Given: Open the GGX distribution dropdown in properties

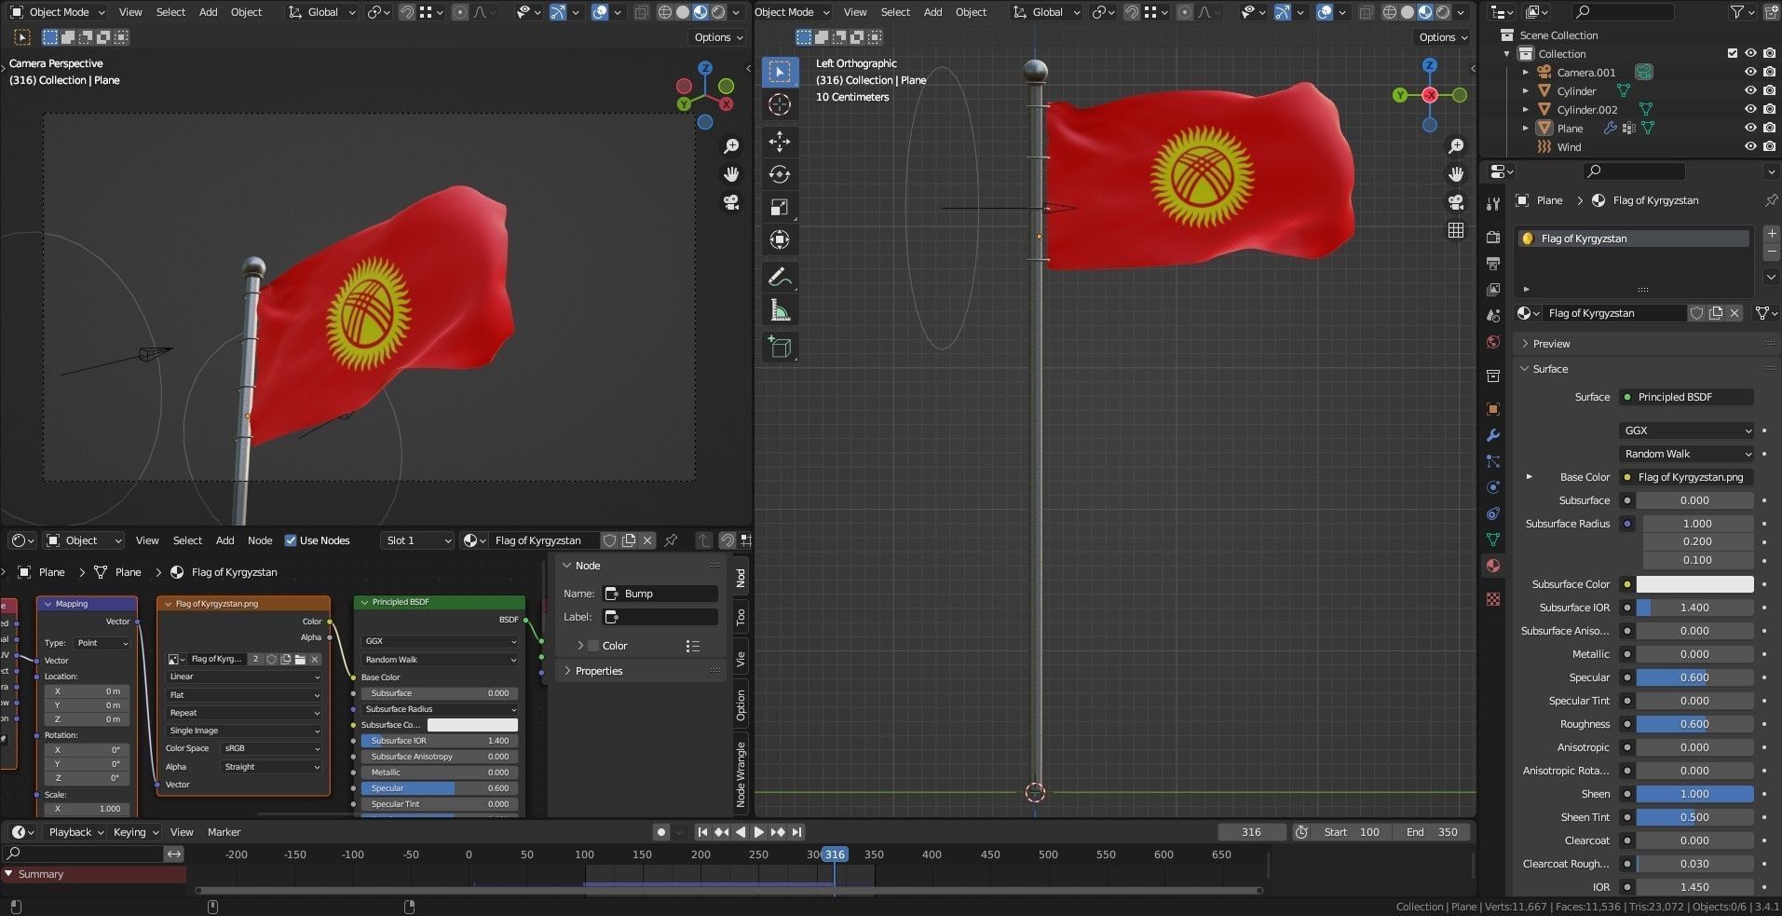Looking at the screenshot, I should [1687, 431].
